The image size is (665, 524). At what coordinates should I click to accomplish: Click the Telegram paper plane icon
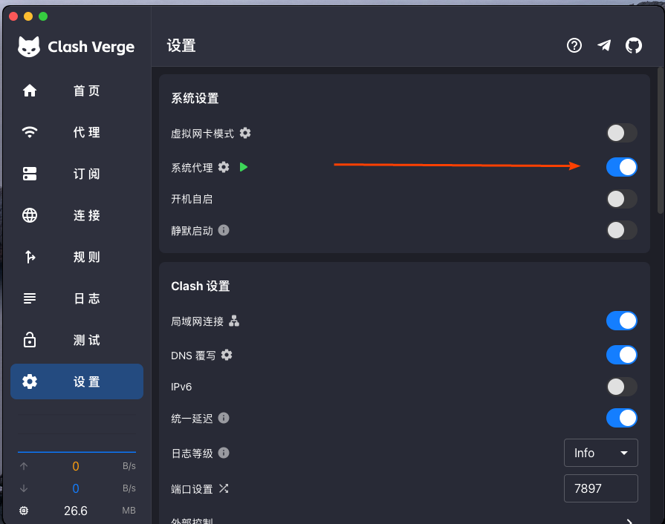pos(604,45)
